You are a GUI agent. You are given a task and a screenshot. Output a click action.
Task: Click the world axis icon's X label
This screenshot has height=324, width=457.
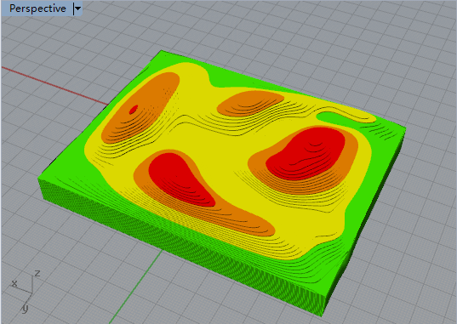tap(14, 283)
